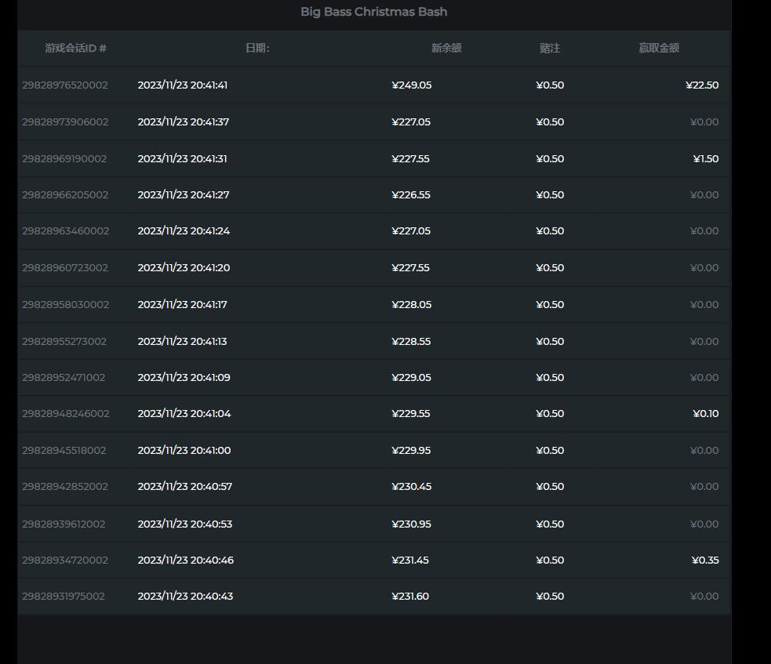771x664 pixels.
Task: Open session ID 29828973906002
Action: (x=65, y=122)
